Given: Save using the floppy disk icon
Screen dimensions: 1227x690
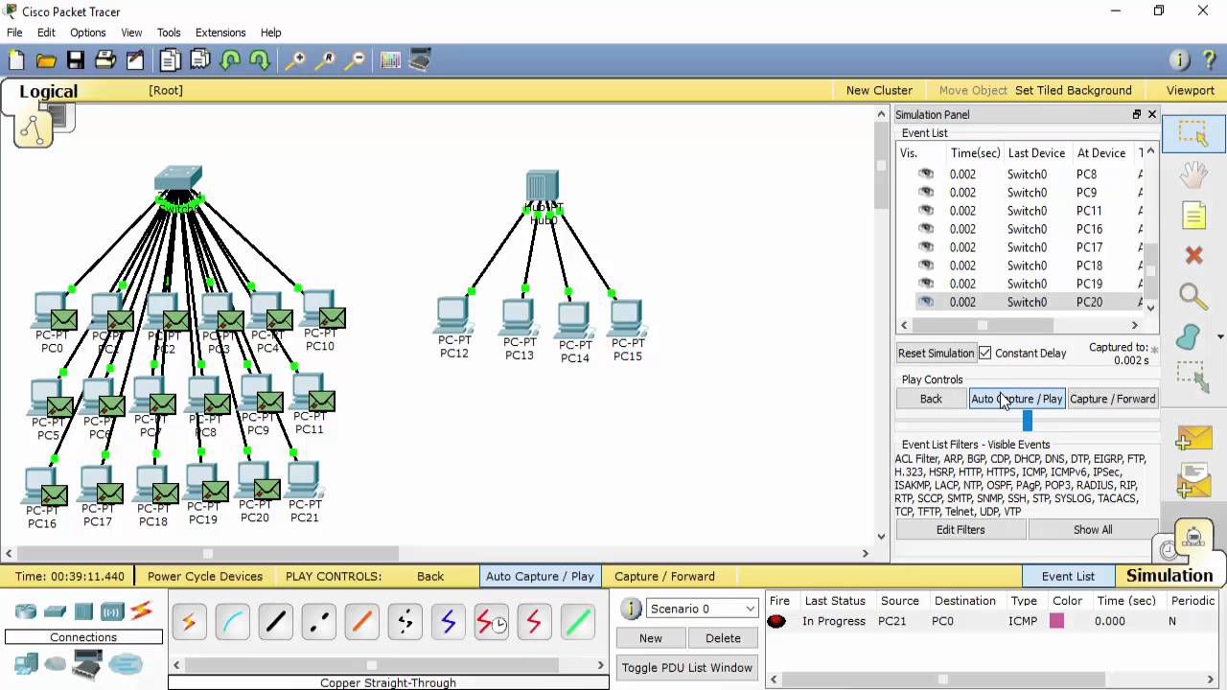Looking at the screenshot, I should click(x=76, y=60).
